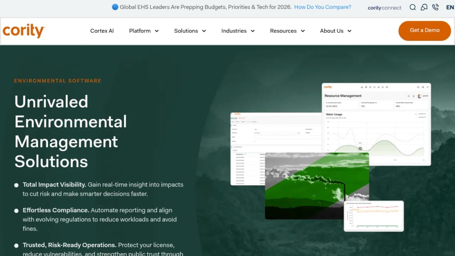Image resolution: width=455 pixels, height=256 pixels.
Task: Open the Platform nav item
Action: coord(140,31)
